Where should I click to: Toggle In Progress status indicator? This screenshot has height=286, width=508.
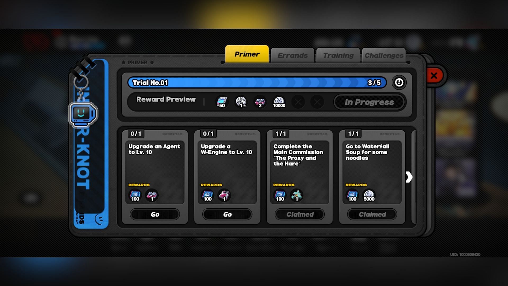click(369, 102)
